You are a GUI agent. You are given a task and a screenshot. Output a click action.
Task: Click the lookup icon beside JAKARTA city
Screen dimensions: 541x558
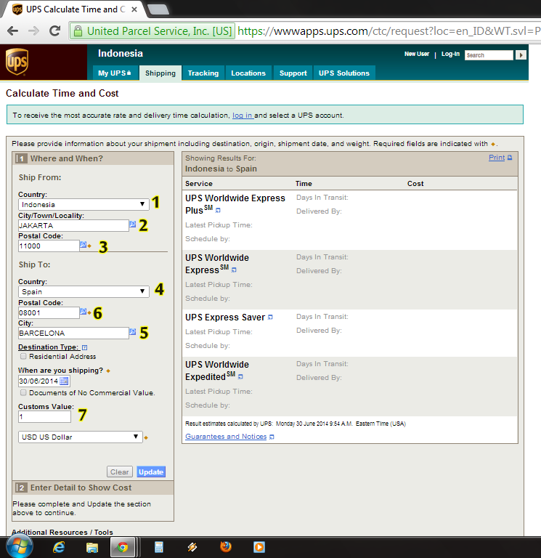point(132,225)
